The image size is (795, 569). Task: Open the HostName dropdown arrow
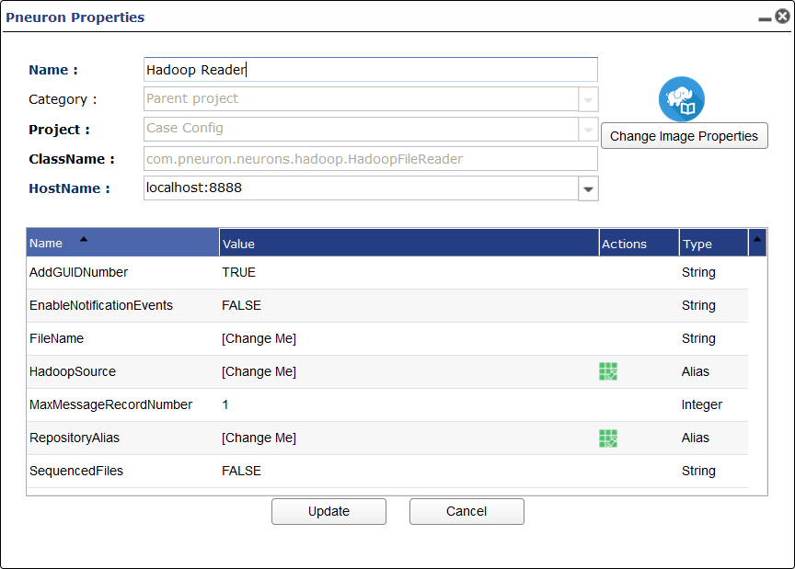tap(588, 189)
